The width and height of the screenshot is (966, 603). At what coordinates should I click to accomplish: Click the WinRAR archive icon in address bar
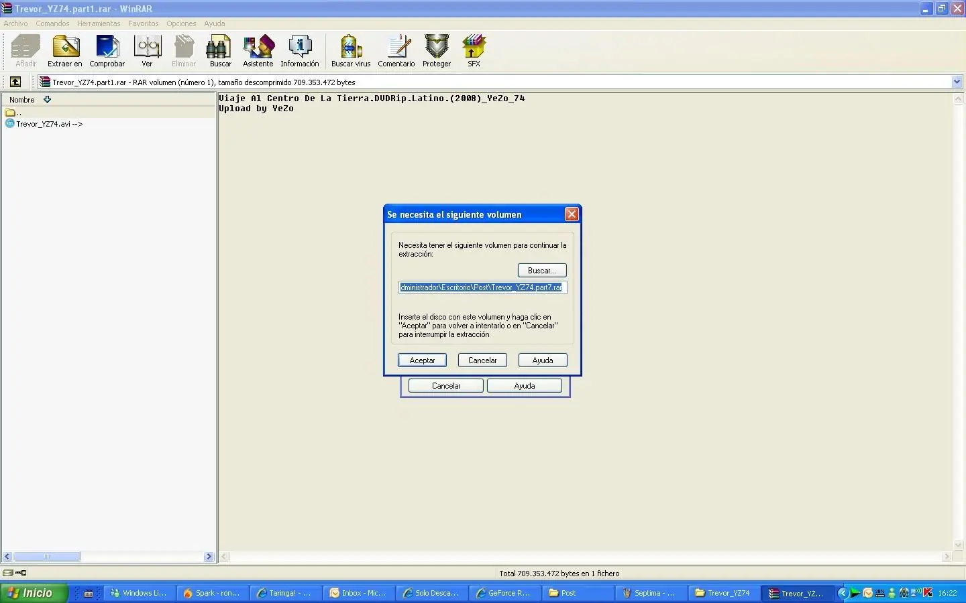click(x=45, y=82)
